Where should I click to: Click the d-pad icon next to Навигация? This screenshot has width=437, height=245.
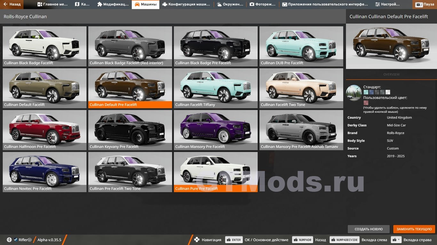(x=197, y=240)
